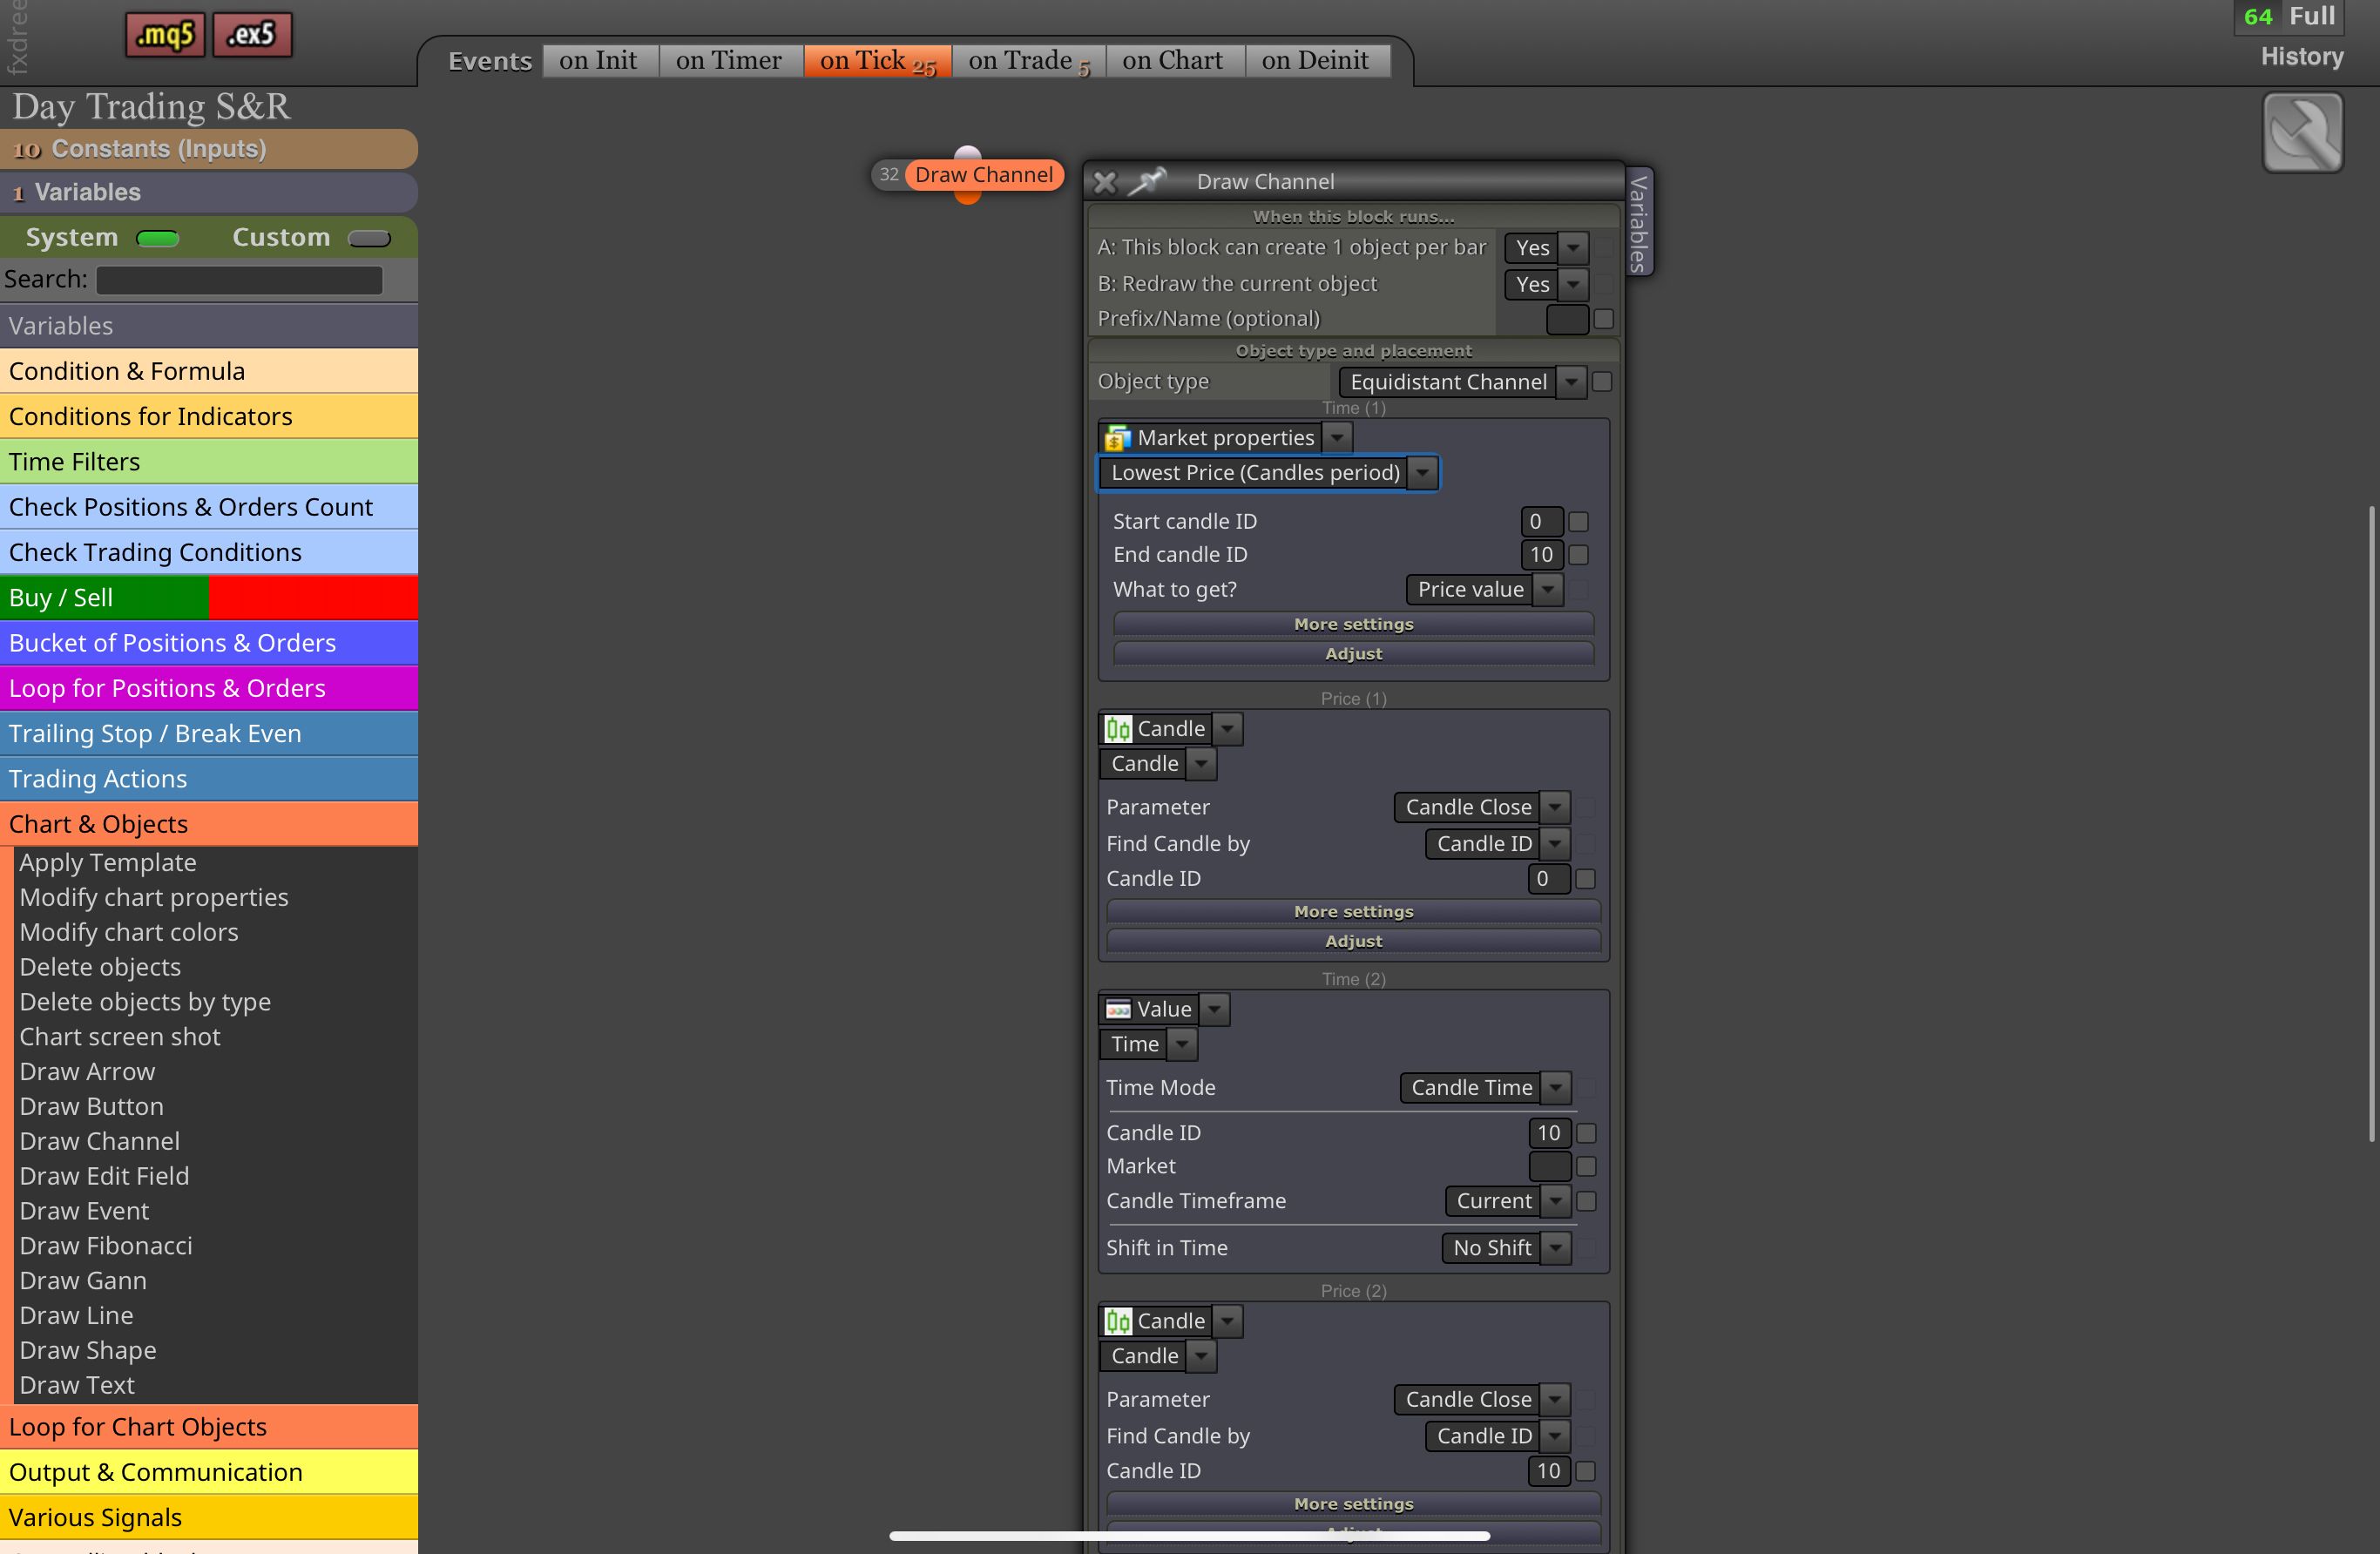Switch to the on Trade event tab
The height and width of the screenshot is (1554, 2380).
[1029, 61]
